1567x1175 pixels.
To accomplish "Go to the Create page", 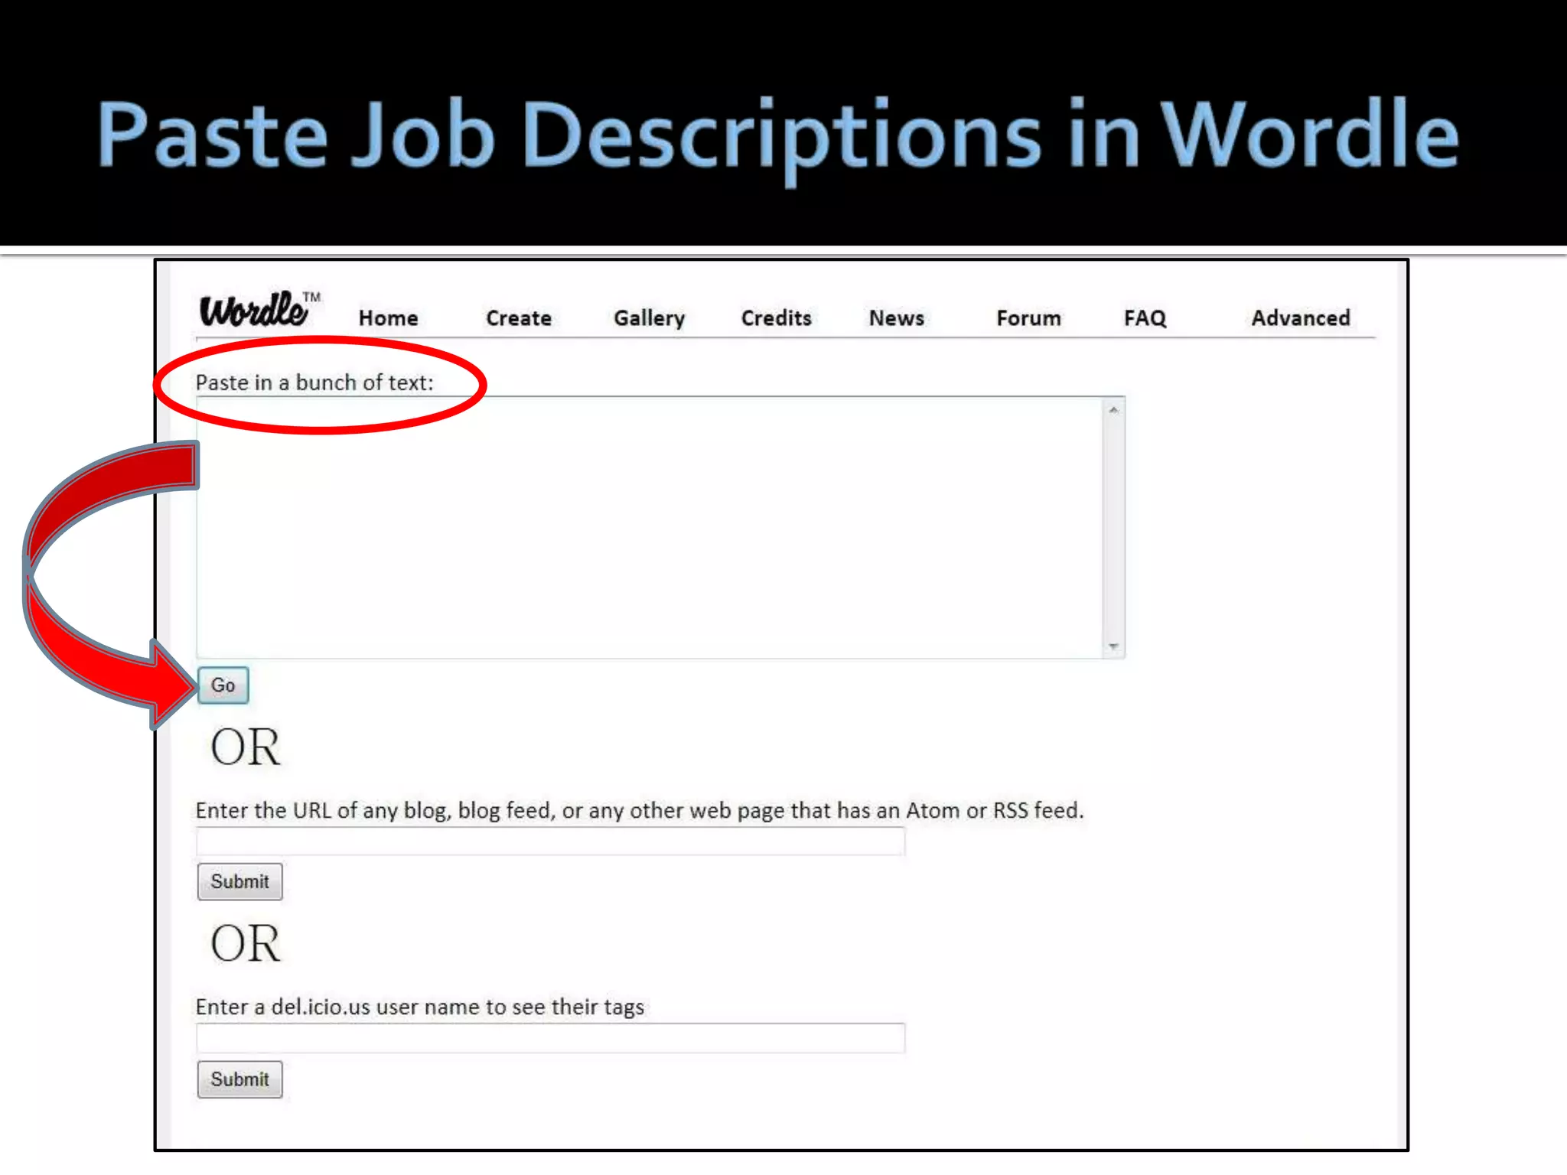I will (x=518, y=318).
